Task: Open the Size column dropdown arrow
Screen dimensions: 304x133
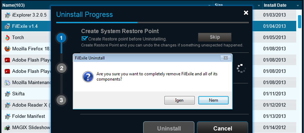Action: (259, 6)
